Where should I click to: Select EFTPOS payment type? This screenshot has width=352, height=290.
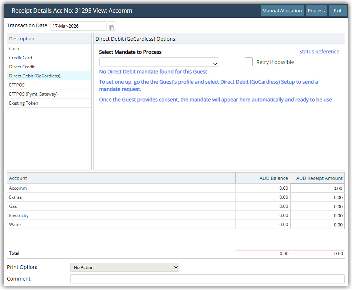coord(49,85)
